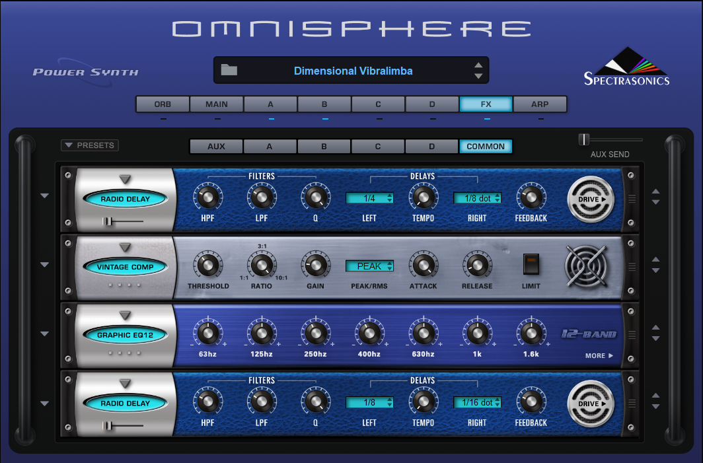
Task: Click the 630hz band knob
Action: pos(424,333)
